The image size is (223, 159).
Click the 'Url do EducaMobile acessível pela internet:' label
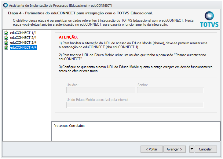[98, 100]
